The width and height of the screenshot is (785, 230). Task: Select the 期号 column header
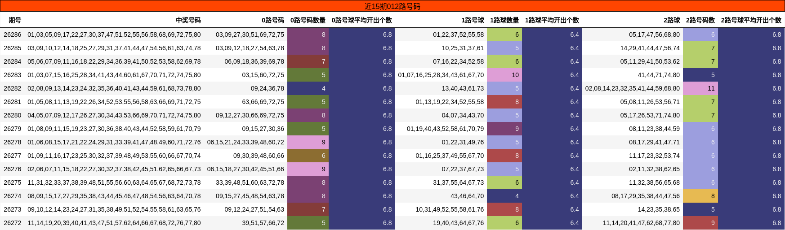[15, 20]
